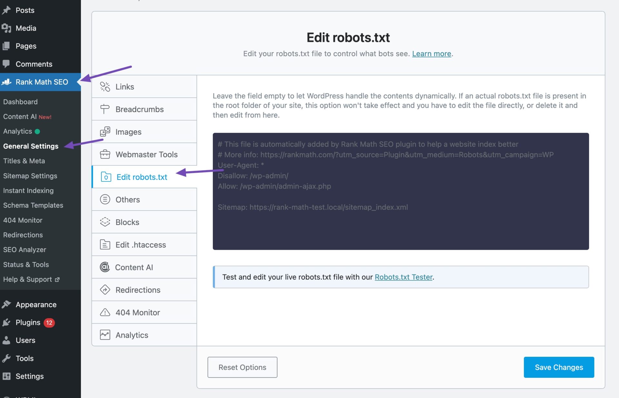Image resolution: width=619 pixels, height=398 pixels.
Task: Switch to Sitemap Settings
Action: pos(30,176)
